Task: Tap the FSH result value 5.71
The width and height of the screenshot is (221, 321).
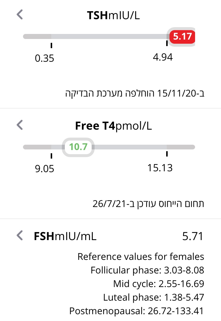Action: point(193,237)
